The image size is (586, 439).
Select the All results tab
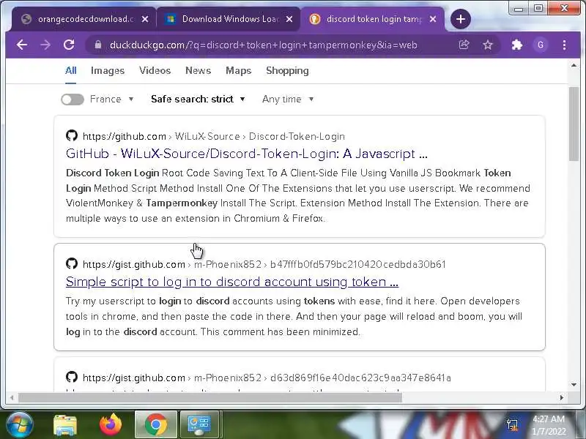pyautogui.click(x=70, y=70)
